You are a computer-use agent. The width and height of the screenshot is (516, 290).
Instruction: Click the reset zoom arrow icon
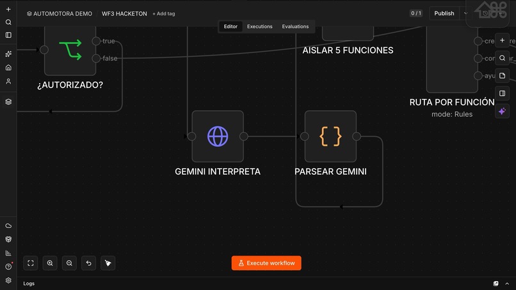88,263
